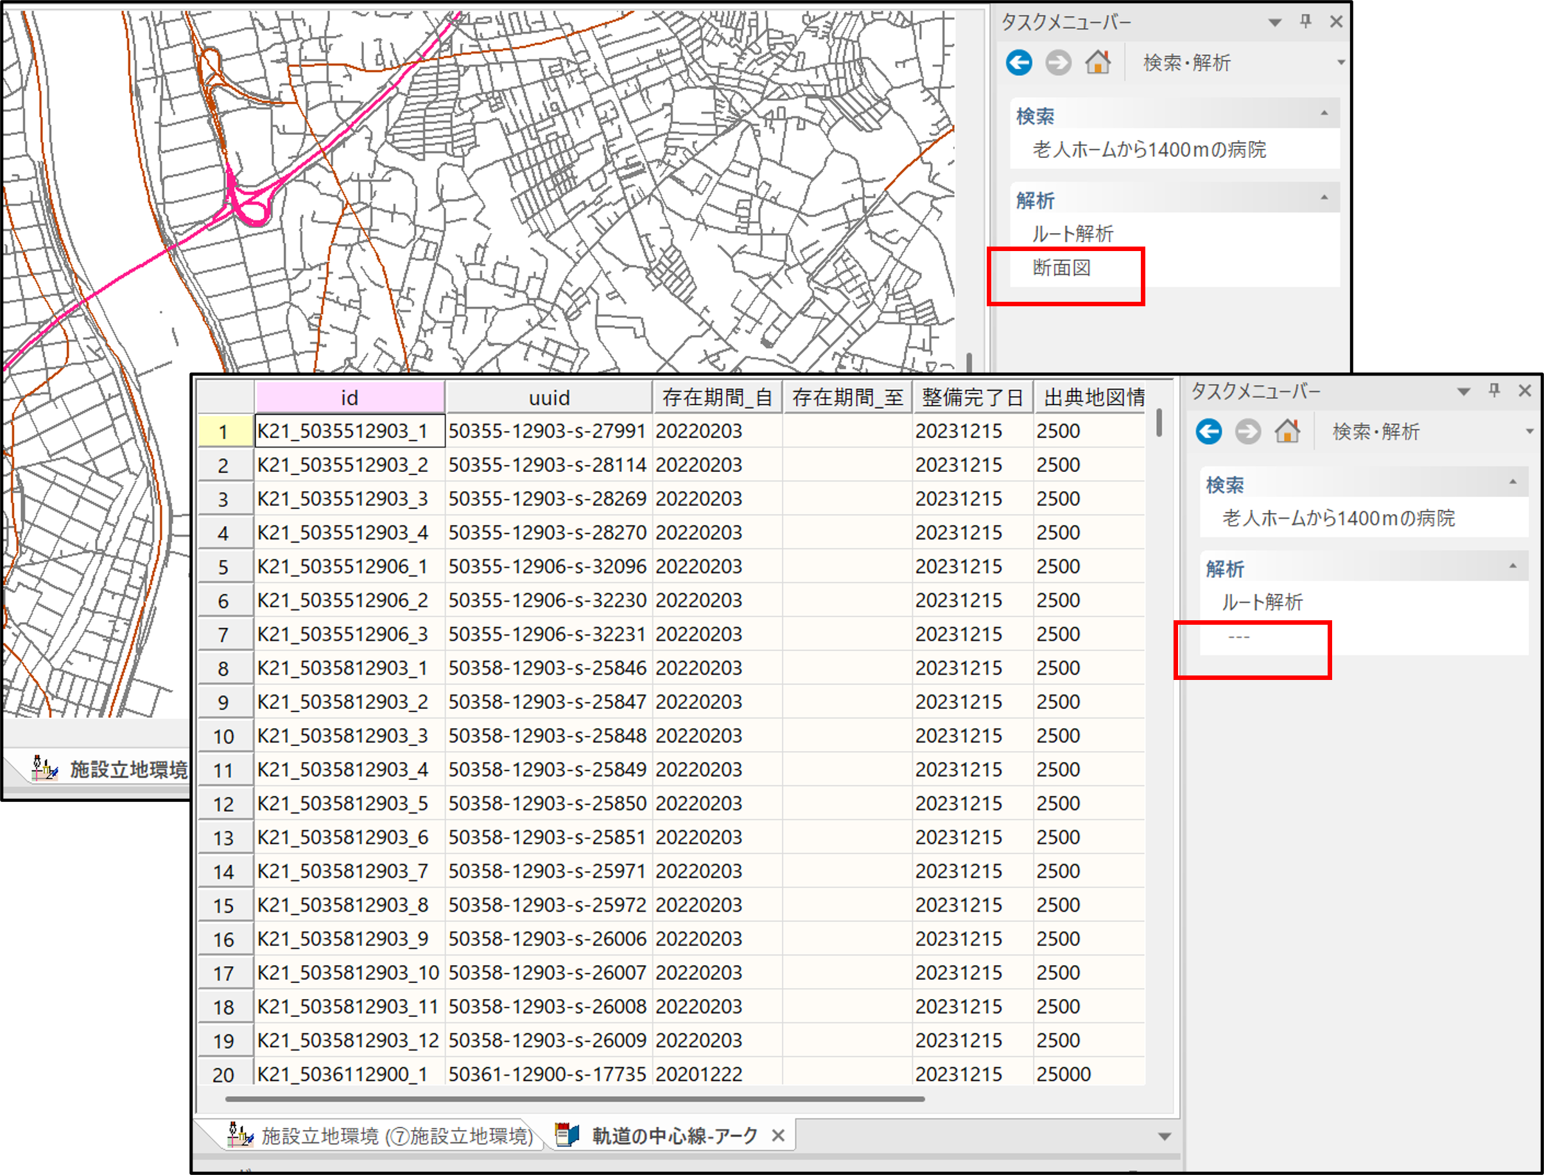Open upper task menu bar options dropdown triangle
The height and width of the screenshot is (1175, 1544).
(1275, 22)
